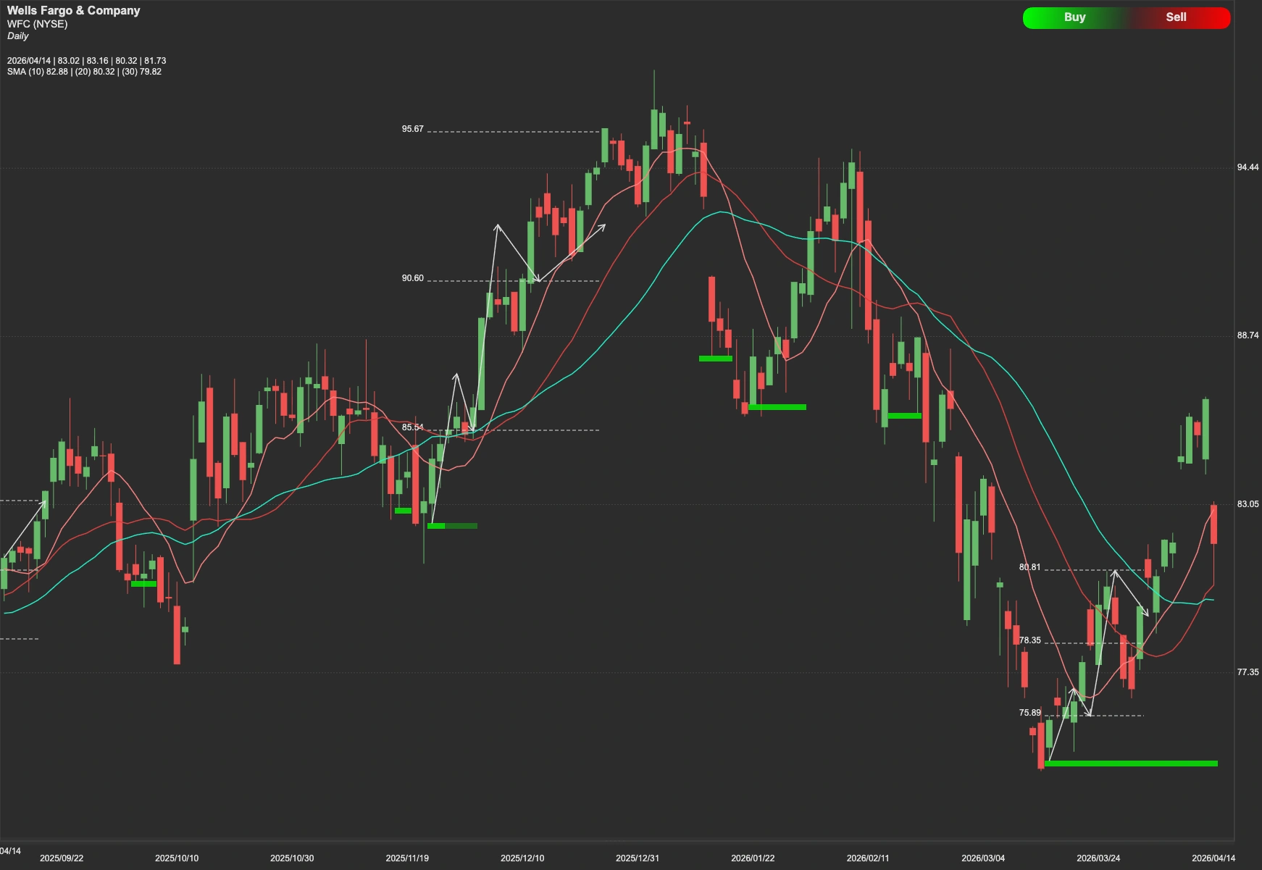
Task: Click the 80.81 price level label
Action: [1029, 568]
